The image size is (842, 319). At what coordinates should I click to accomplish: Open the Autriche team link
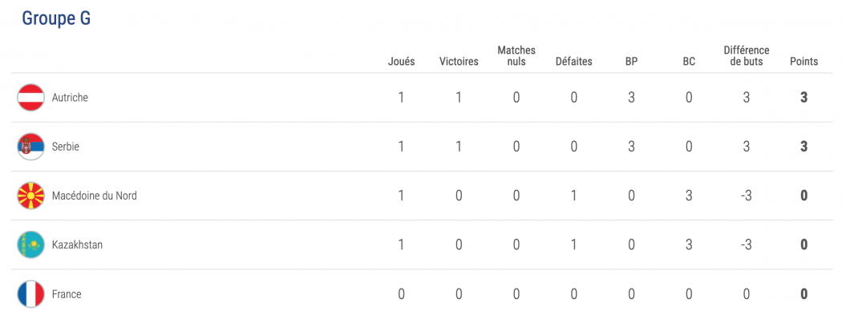70,98
